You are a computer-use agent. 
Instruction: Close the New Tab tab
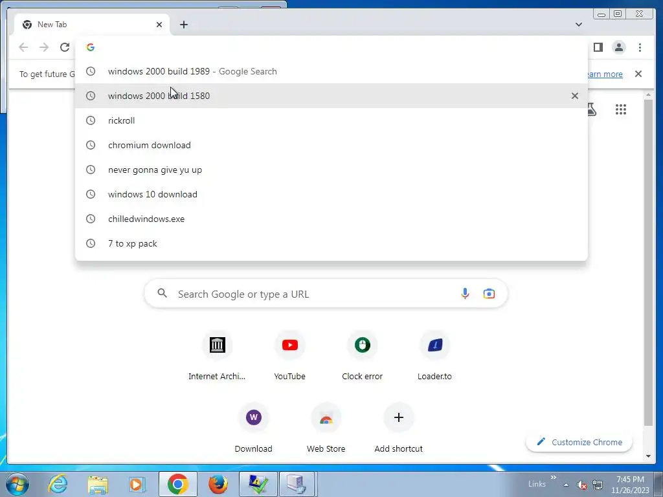coord(159,25)
